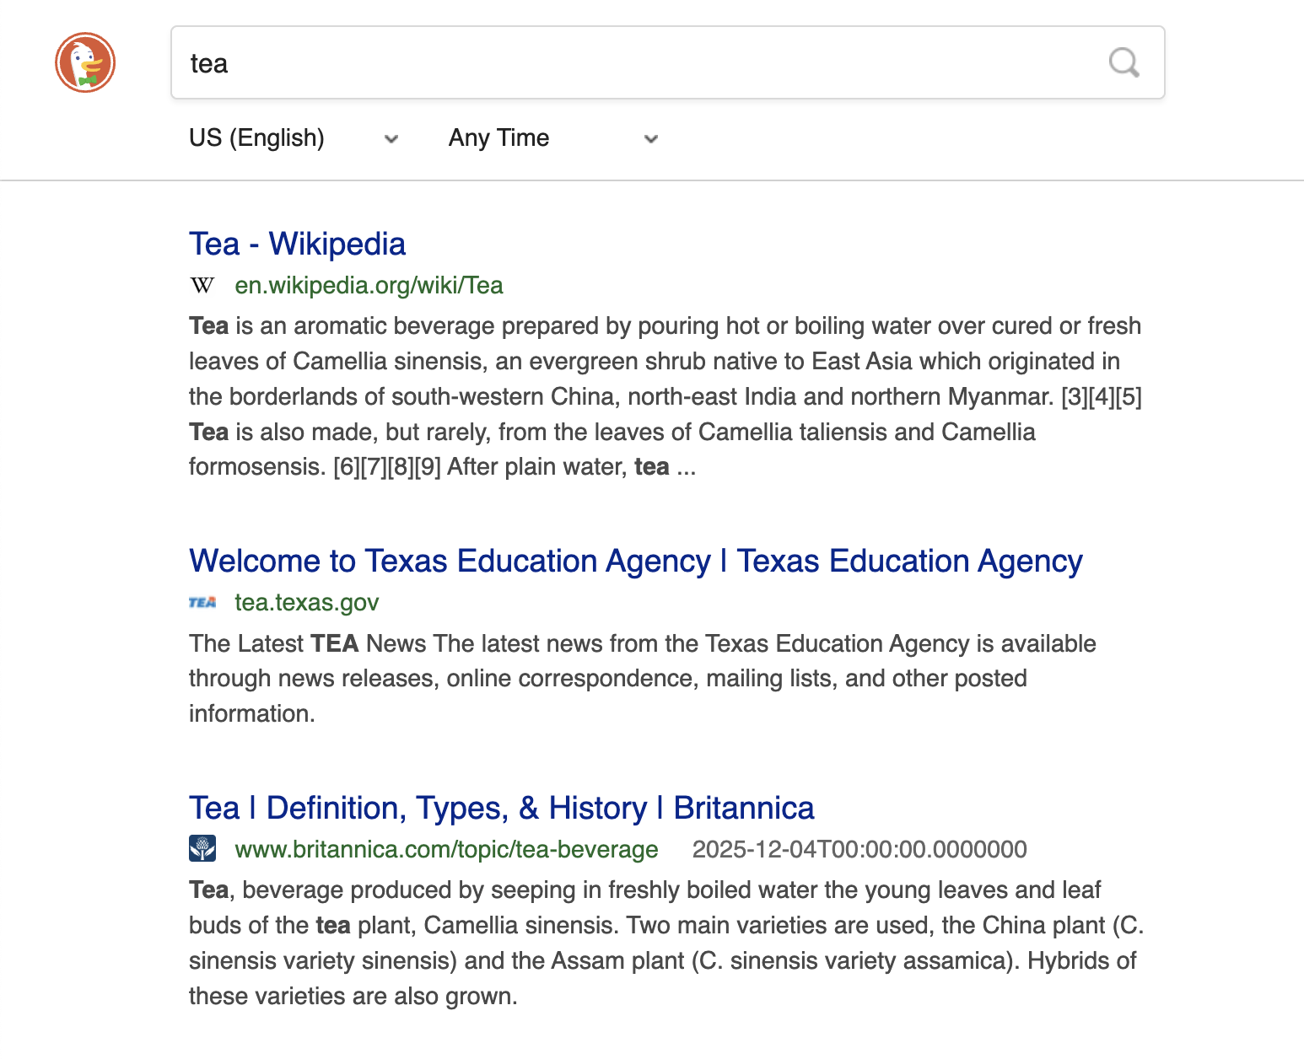Click the Wikipedia "W" favicon

pyautogui.click(x=202, y=286)
